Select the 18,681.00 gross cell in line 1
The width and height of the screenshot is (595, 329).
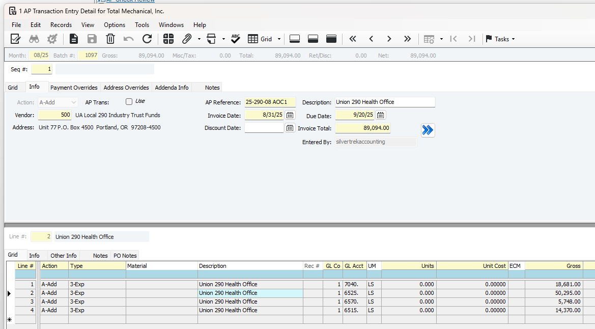tap(554, 284)
